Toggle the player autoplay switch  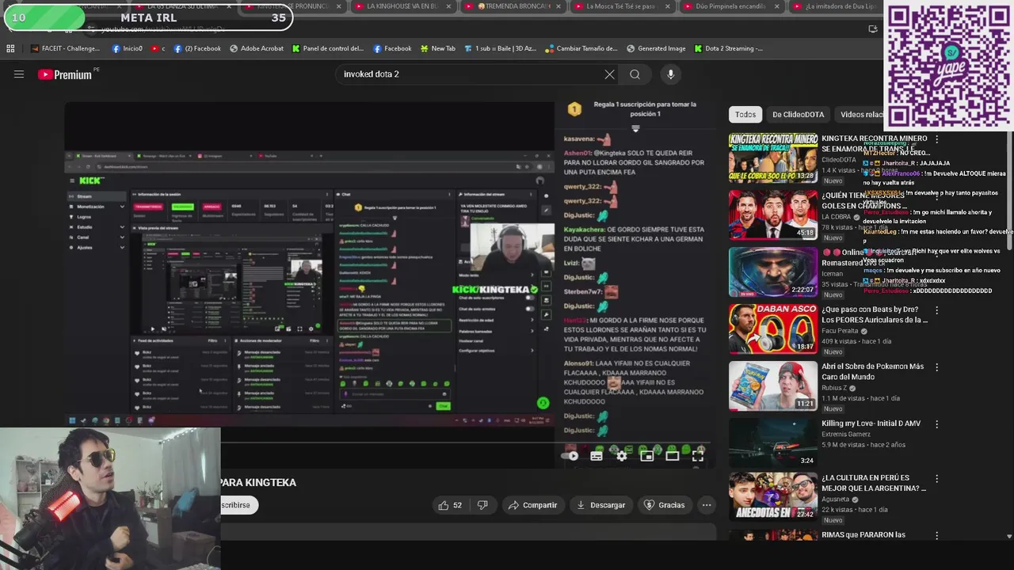coord(570,455)
